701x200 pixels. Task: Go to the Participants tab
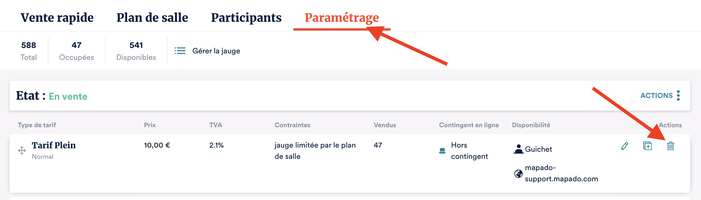tap(246, 18)
